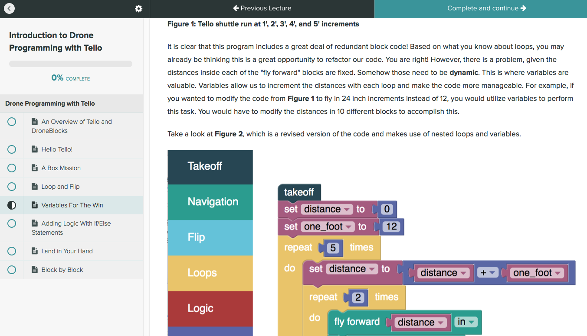Click the repeat count 2 field
The width and height of the screenshot is (587, 336).
coord(358,297)
